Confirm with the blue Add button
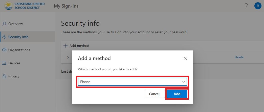This screenshot has width=264, height=112. [x=177, y=94]
